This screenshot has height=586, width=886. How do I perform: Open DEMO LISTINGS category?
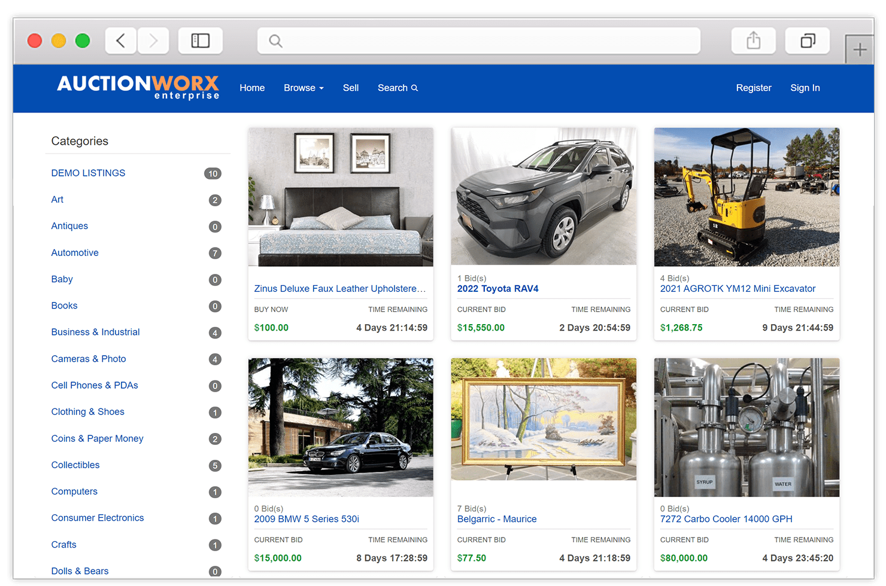tap(89, 173)
